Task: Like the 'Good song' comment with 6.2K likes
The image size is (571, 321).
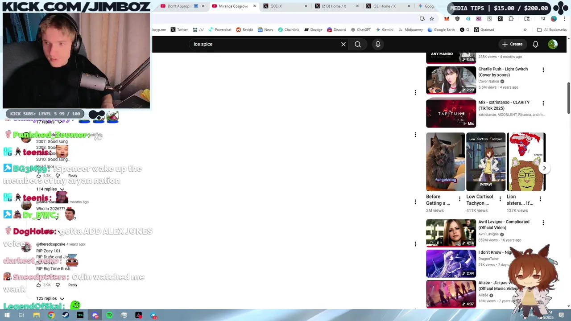Action: [38, 176]
